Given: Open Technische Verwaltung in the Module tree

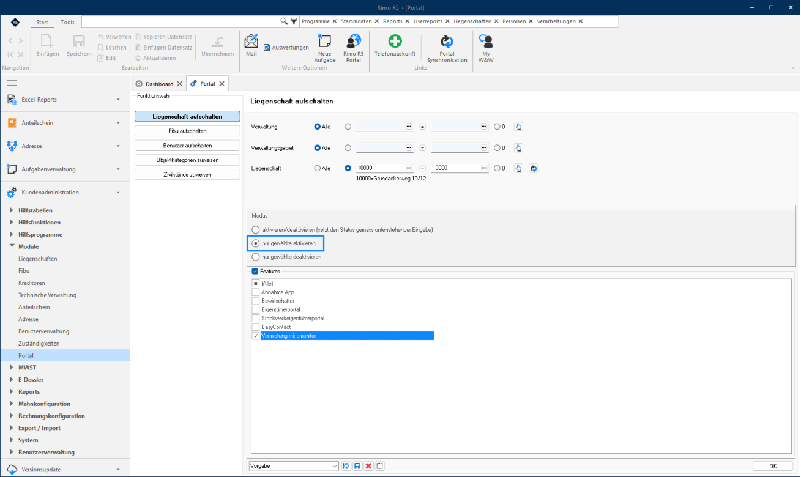Looking at the screenshot, I should [47, 295].
